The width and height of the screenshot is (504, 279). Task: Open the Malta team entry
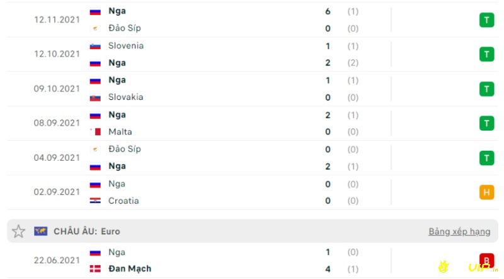(x=120, y=132)
